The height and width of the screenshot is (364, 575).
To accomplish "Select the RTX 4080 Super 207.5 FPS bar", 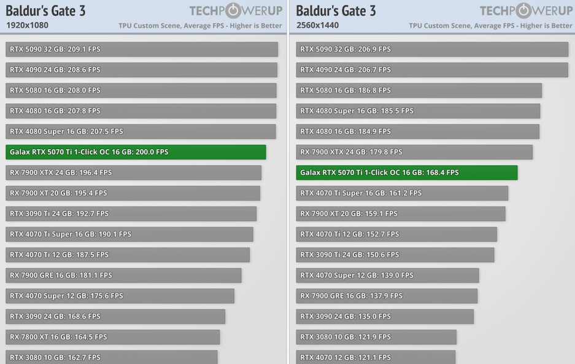I will (x=141, y=131).
